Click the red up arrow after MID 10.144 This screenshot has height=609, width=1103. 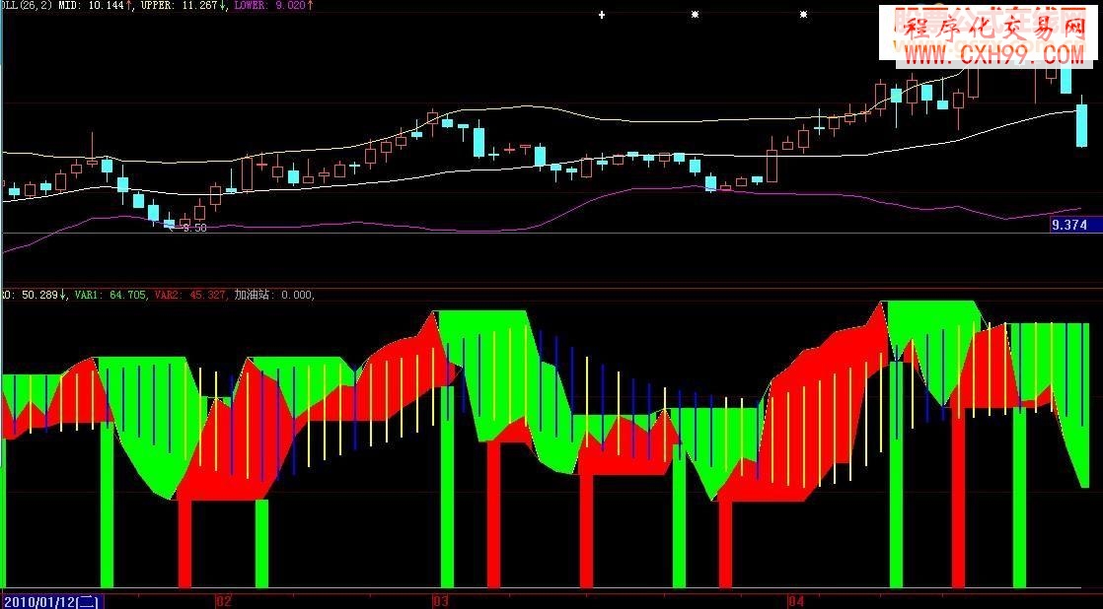point(130,6)
